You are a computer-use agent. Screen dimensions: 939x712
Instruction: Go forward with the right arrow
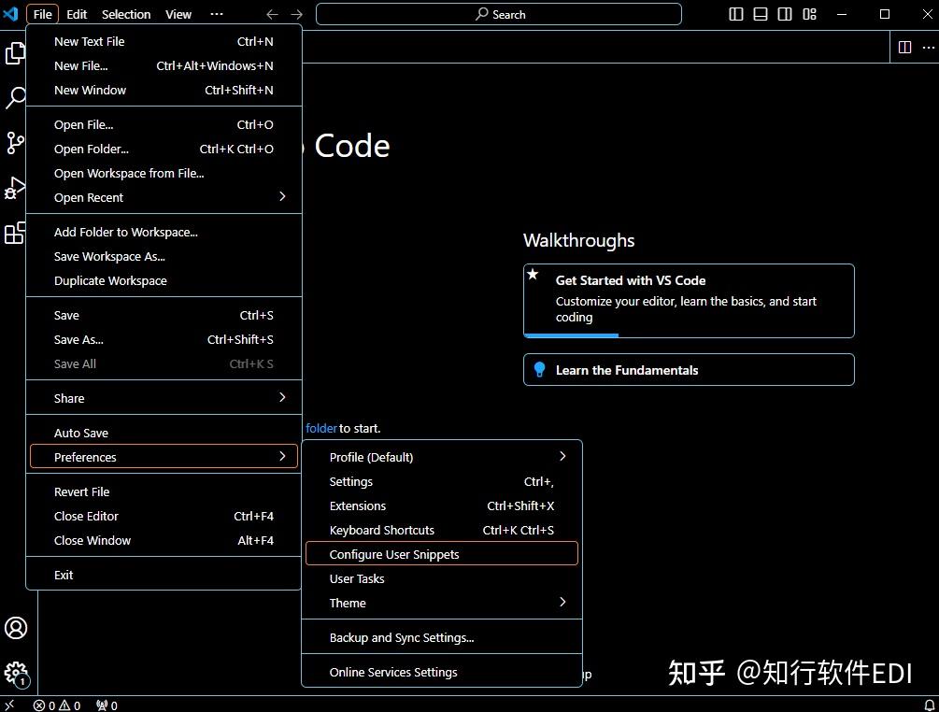[296, 14]
